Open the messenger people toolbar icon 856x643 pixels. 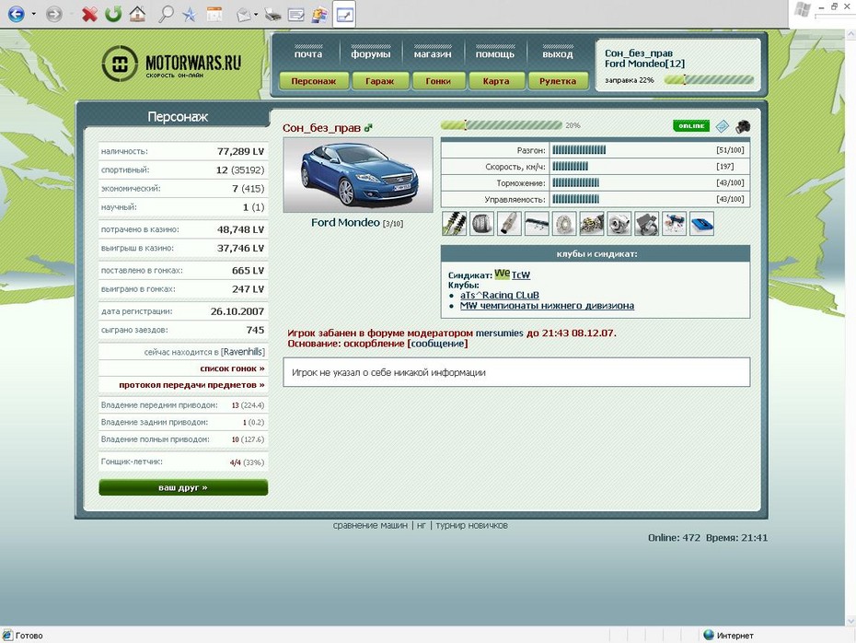(319, 15)
